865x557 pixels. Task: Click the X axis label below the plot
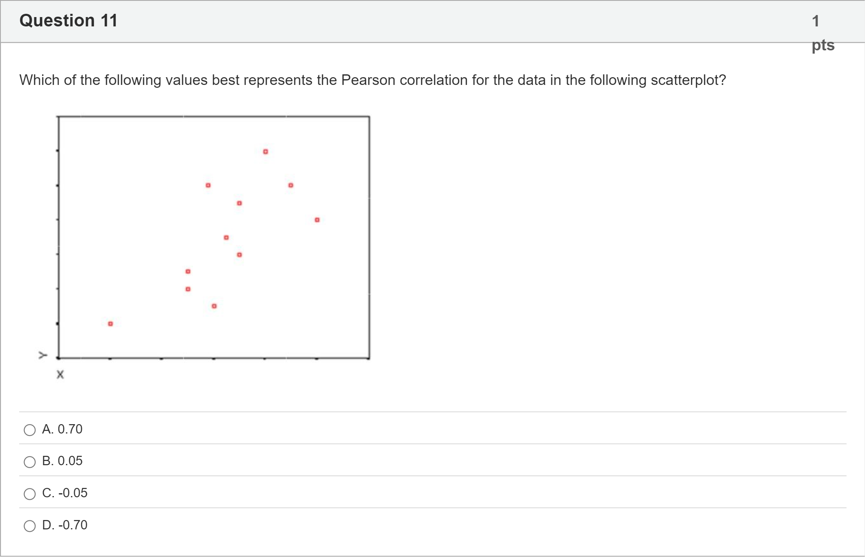60,375
